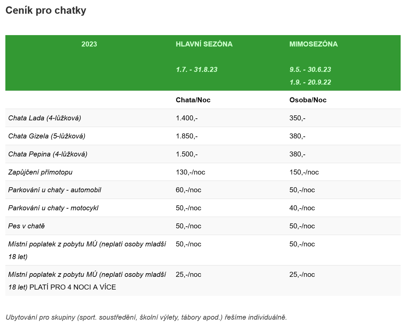Click Parkování u chaty - motocykl label
This screenshot has width=405, height=329.
tap(53, 208)
